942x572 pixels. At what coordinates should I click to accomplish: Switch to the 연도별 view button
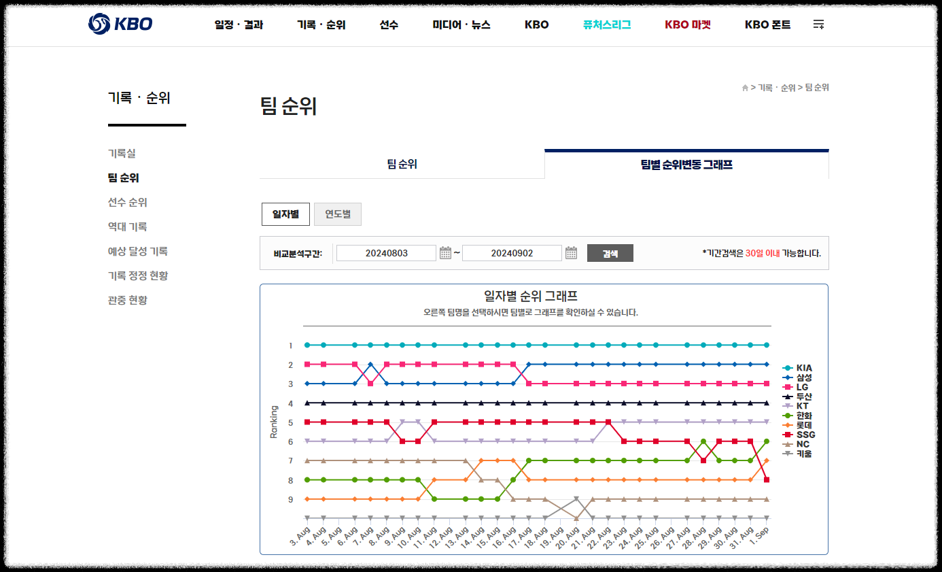[338, 214]
